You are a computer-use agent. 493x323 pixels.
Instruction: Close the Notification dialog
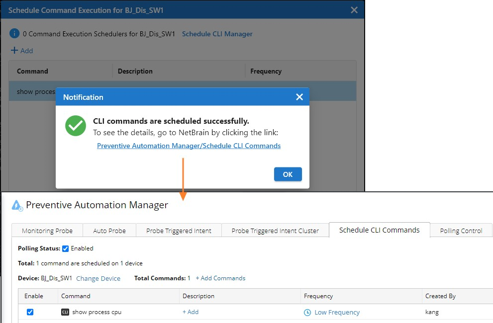(x=299, y=97)
